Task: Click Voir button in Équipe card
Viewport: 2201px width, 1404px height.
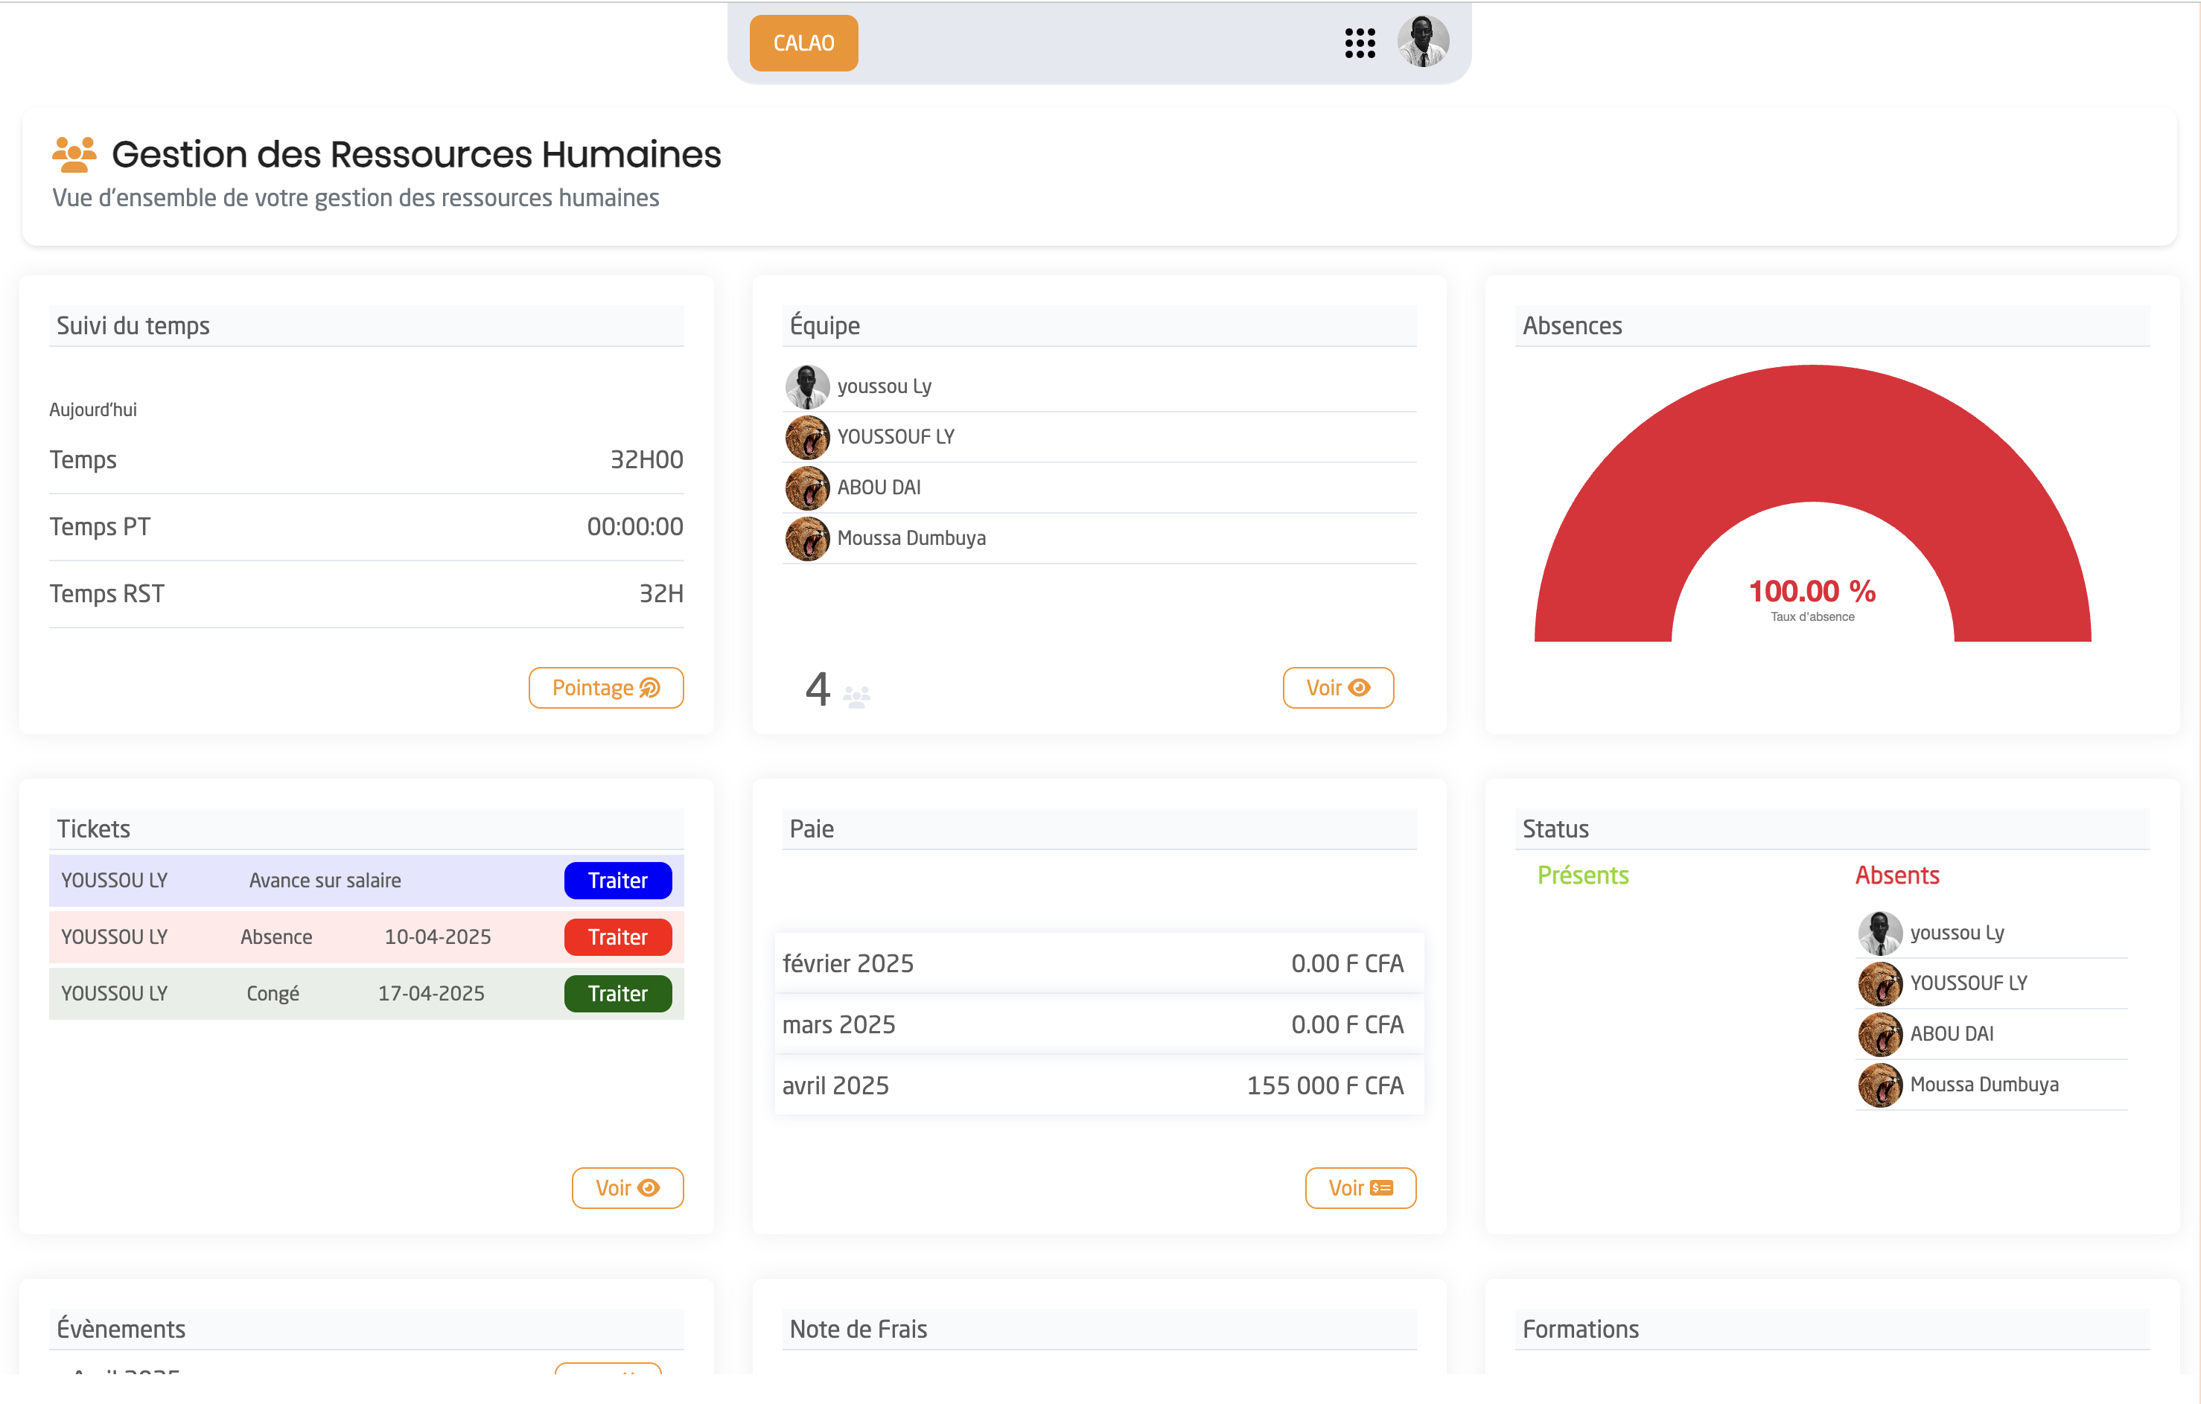Action: click(1338, 687)
